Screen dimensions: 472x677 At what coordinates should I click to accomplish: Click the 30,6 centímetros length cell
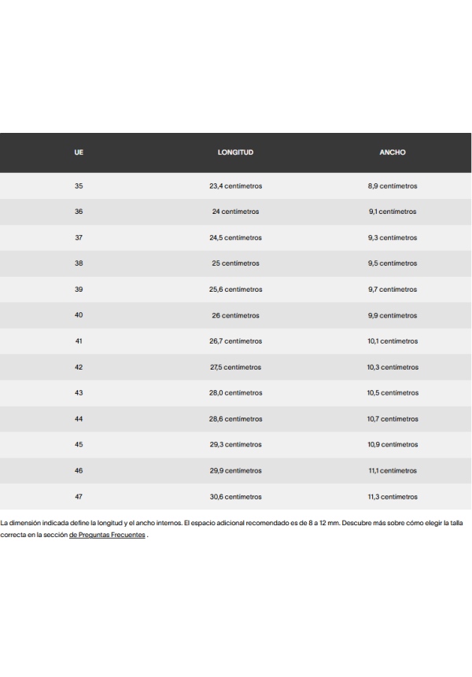(235, 497)
